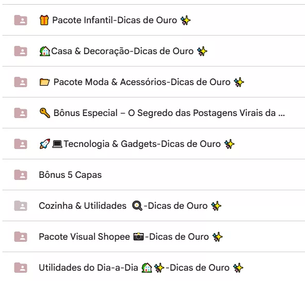Select the folder icon of Pacote Visual Shopee
Viewport: 305px width, 281px height.
point(21,237)
